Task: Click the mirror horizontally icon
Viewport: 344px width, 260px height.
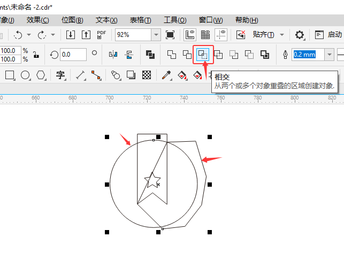Action: click(x=113, y=55)
